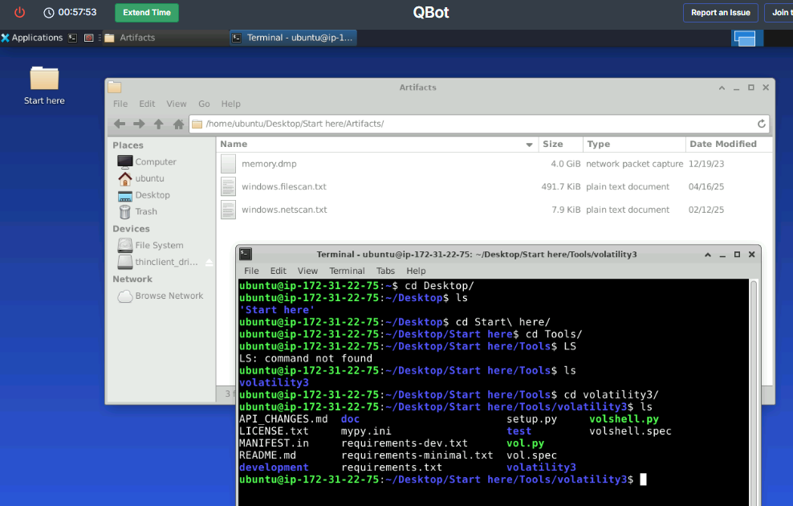Eject the thinclient drive
The width and height of the screenshot is (793, 506).
(x=209, y=263)
